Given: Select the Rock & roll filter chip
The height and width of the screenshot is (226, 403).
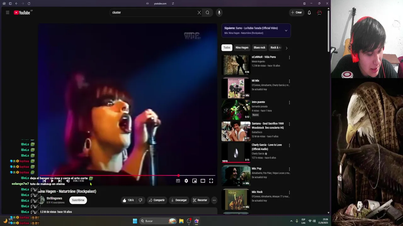Looking at the screenshot, I should click(276, 48).
